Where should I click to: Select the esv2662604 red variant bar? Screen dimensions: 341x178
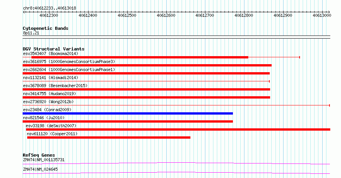tap(146, 73)
